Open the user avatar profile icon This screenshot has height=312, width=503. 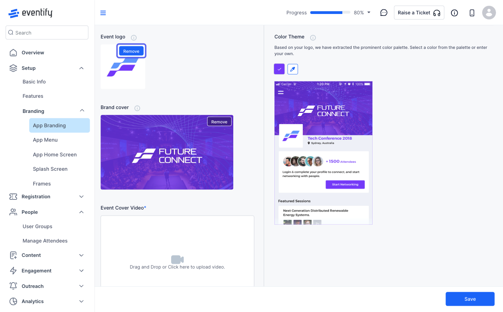tap(489, 13)
